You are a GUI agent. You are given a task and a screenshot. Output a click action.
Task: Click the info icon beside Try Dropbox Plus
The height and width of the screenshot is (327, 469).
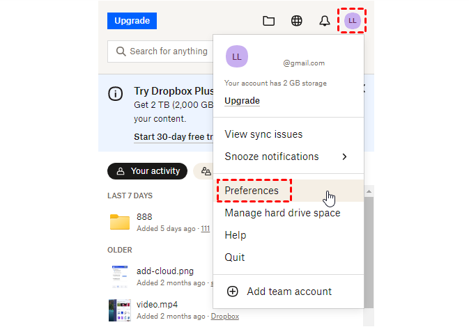coord(115,94)
